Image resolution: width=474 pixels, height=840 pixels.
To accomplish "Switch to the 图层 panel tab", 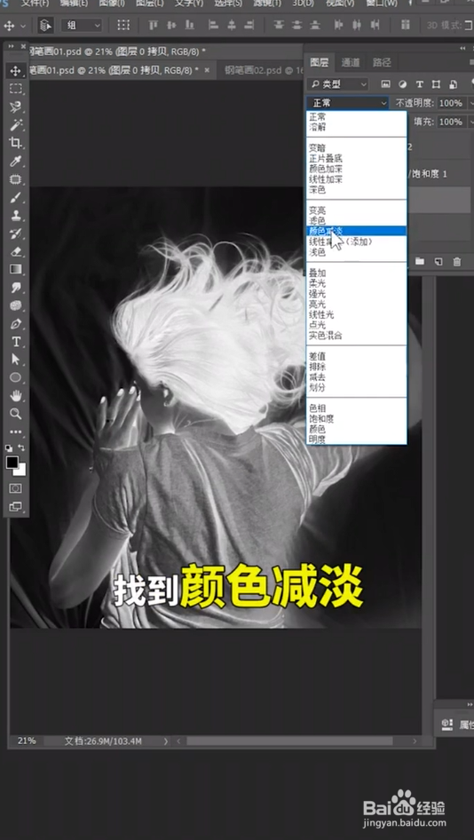I will click(x=320, y=63).
